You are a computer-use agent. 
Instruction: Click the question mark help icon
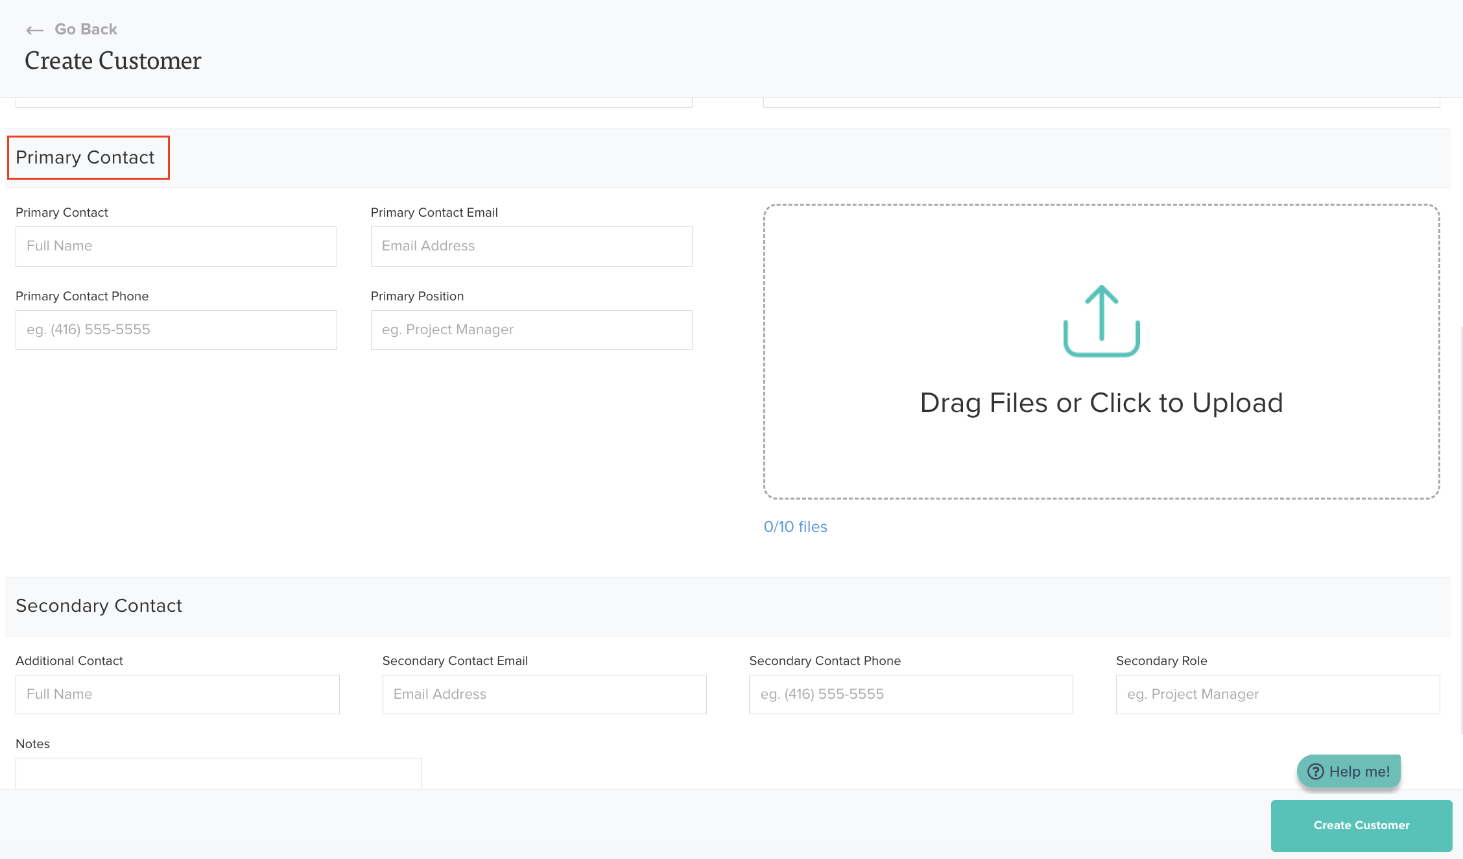(x=1315, y=771)
